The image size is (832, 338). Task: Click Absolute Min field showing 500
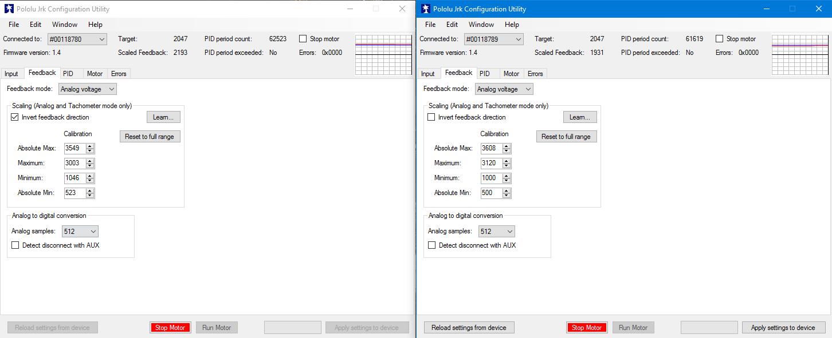492,193
